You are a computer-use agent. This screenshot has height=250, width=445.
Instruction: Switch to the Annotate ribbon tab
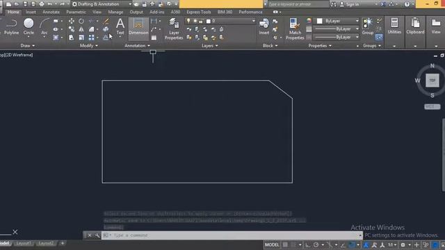(x=51, y=12)
